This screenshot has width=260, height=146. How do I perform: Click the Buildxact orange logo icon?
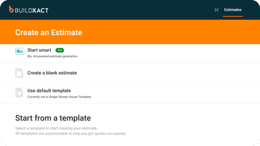pos(12,10)
